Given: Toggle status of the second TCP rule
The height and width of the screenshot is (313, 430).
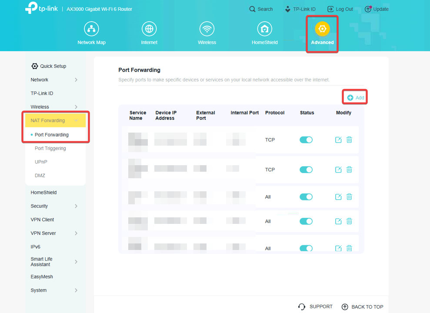Looking at the screenshot, I should click(306, 170).
